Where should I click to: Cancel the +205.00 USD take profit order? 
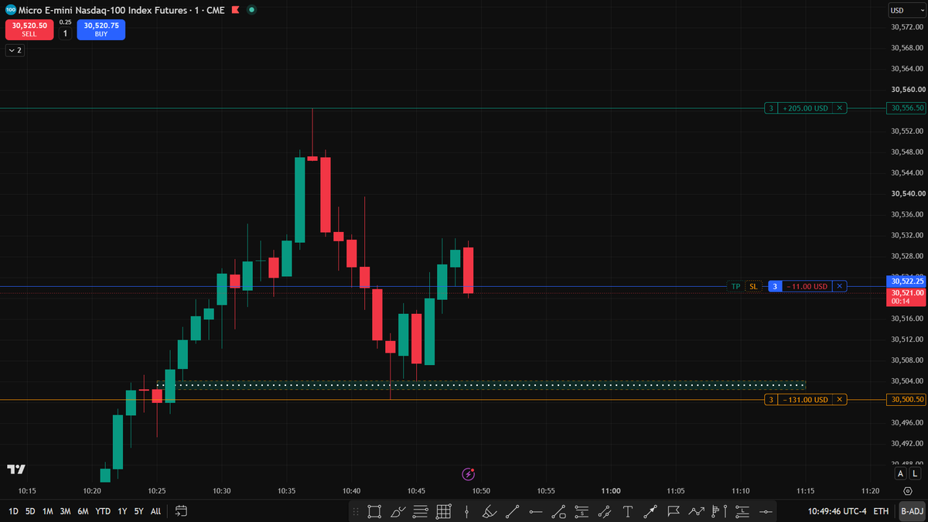click(840, 108)
